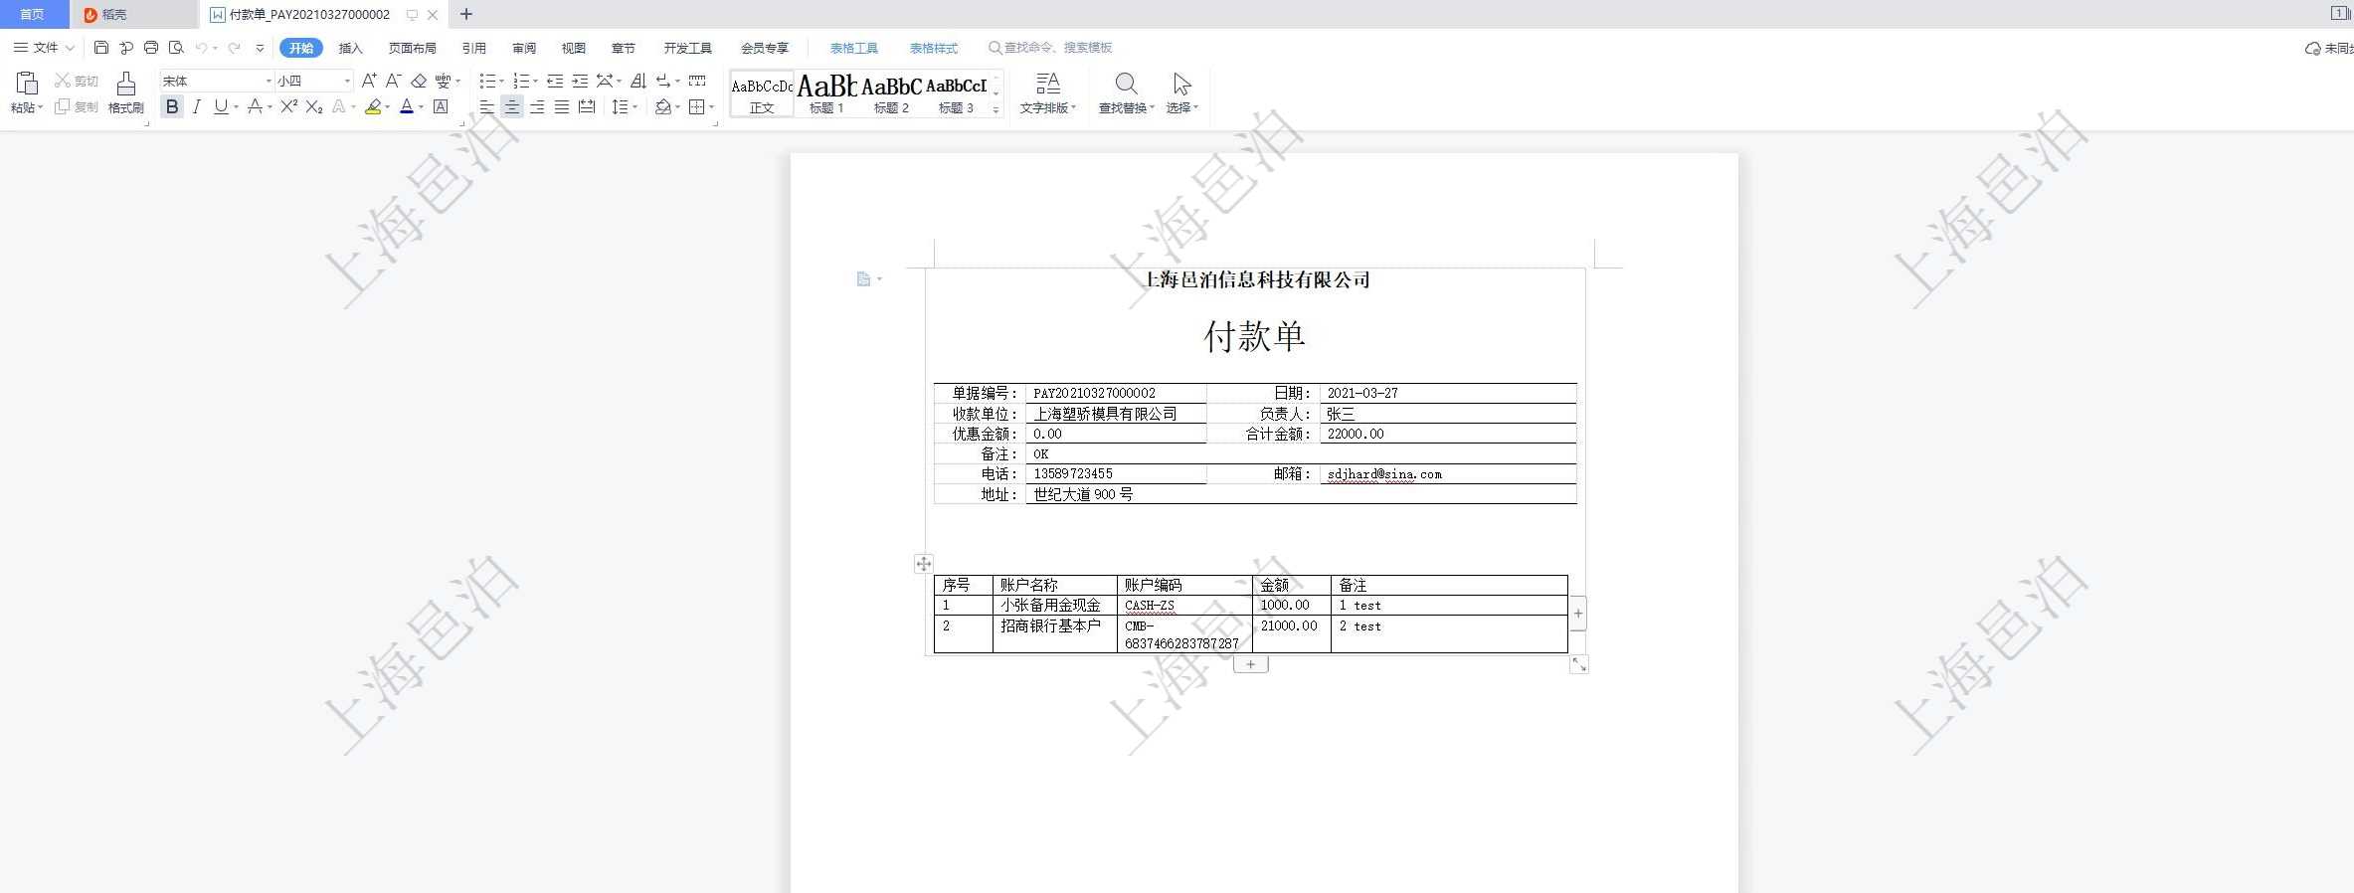This screenshot has height=893, width=2354.
Task: Click the yellow text highlight color button
Action: tap(373, 106)
